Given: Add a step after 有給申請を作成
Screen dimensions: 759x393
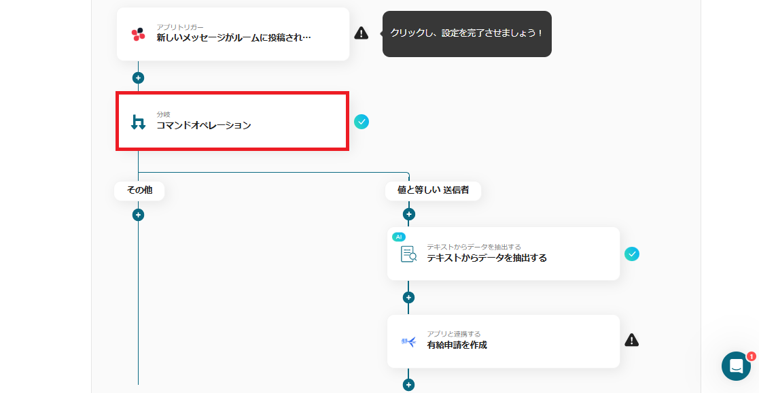Looking at the screenshot, I should coord(409,386).
